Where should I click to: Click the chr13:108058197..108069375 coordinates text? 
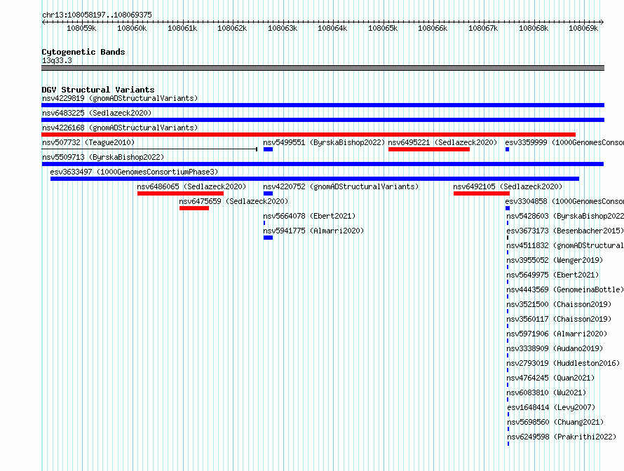click(97, 15)
